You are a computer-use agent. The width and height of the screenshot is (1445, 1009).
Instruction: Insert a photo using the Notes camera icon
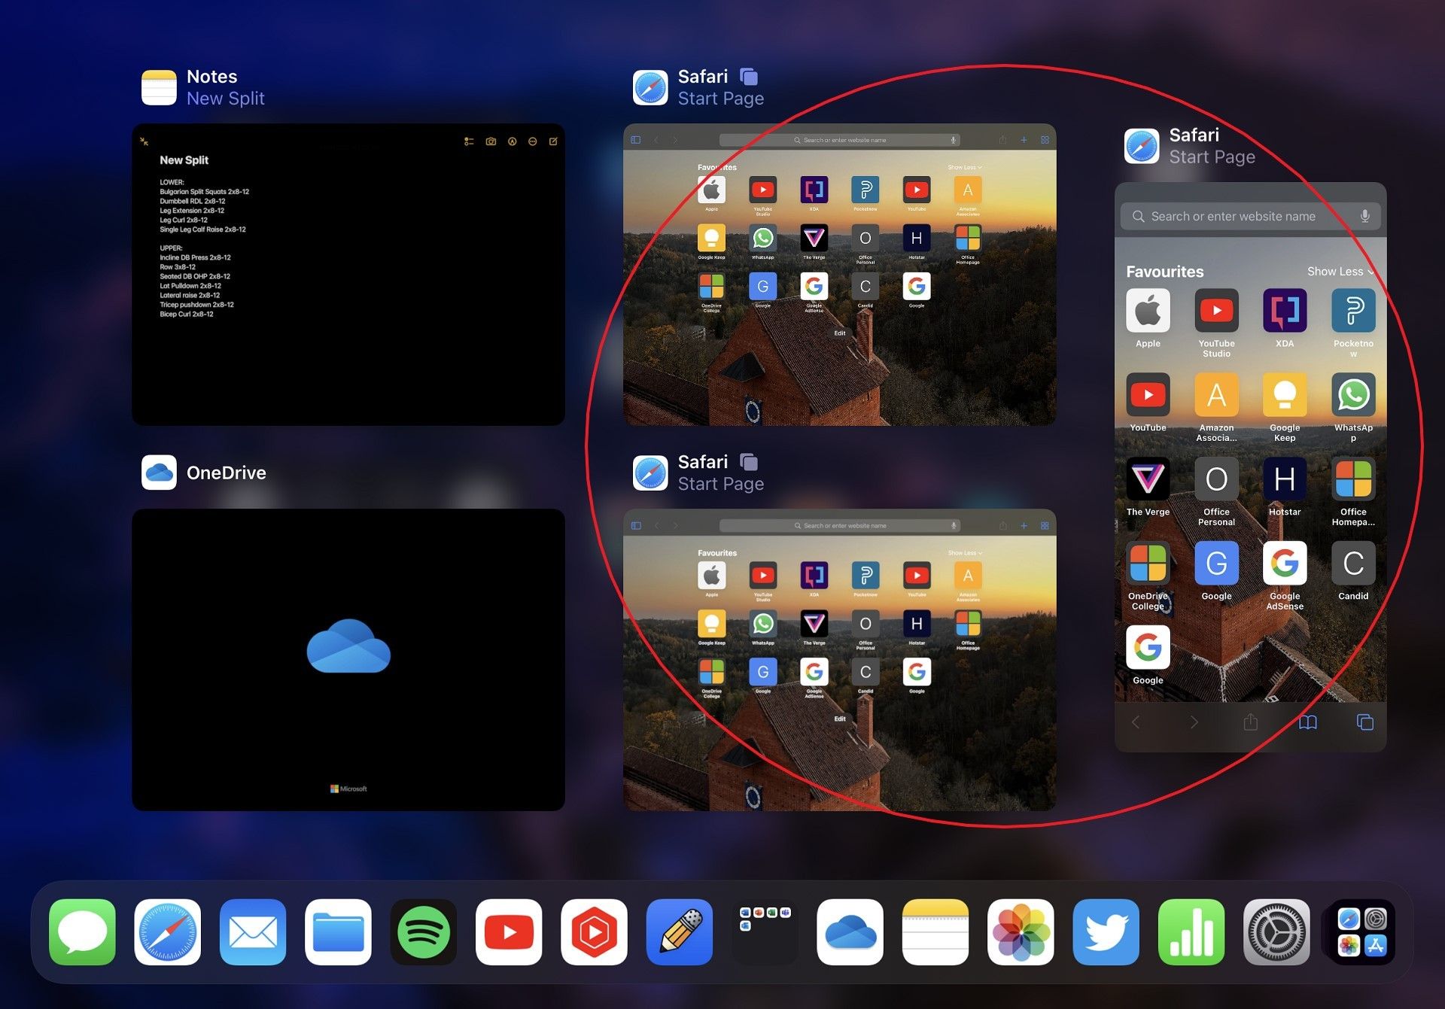(x=491, y=141)
